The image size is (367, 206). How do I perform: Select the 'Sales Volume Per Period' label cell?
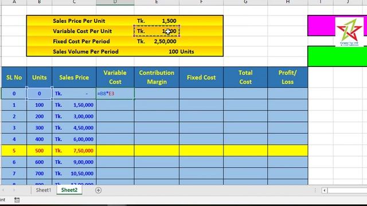(85, 51)
